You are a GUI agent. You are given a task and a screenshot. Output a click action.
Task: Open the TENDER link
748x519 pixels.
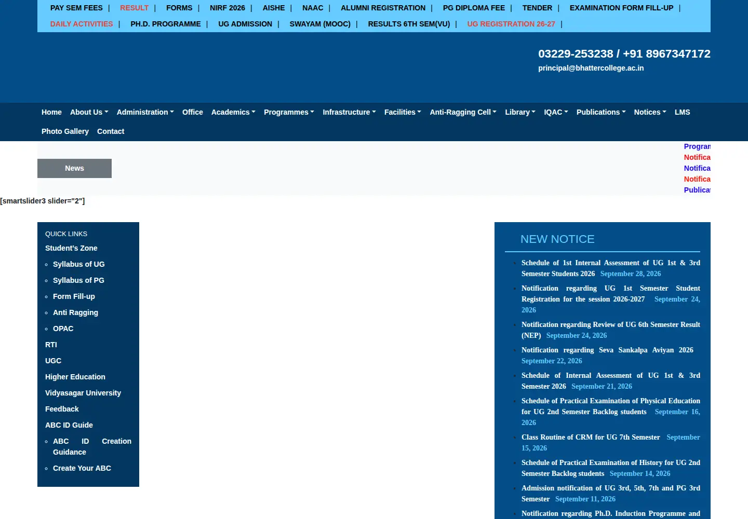[537, 8]
